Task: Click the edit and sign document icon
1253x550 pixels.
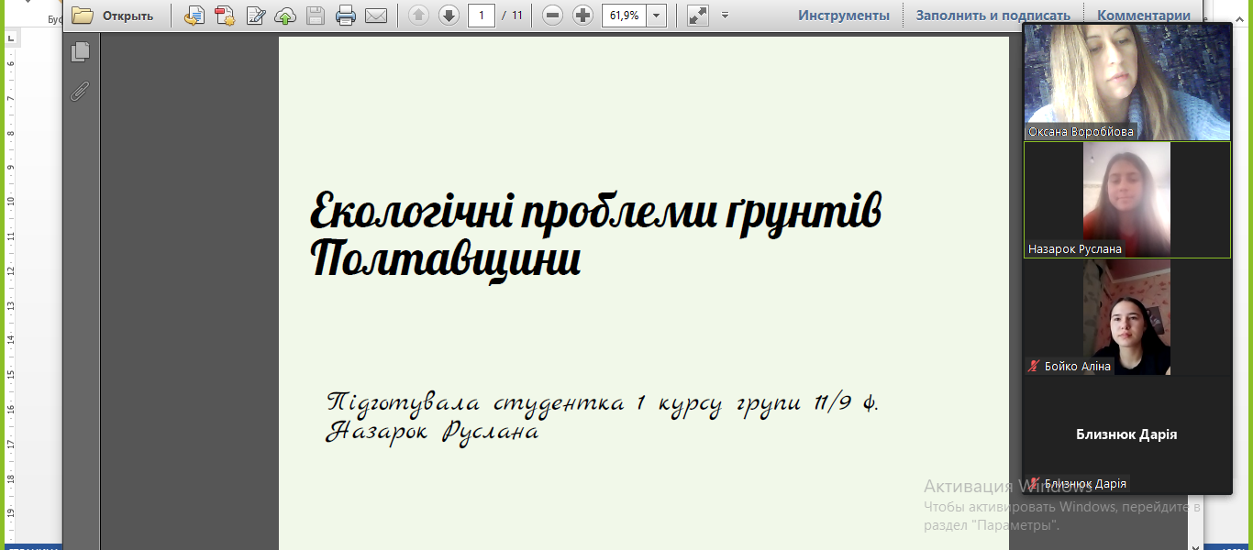Action: [256, 16]
